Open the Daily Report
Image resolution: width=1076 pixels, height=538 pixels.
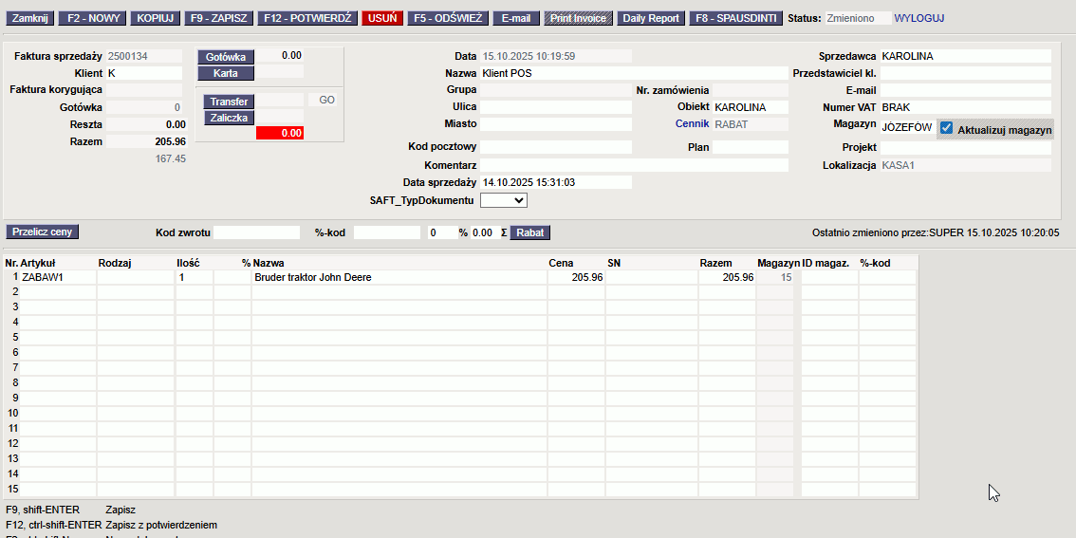tap(651, 18)
